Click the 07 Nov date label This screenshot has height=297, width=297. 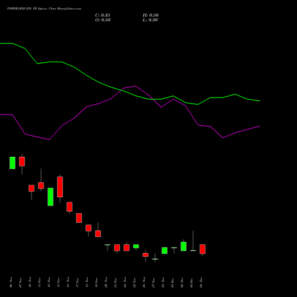coord(20,282)
